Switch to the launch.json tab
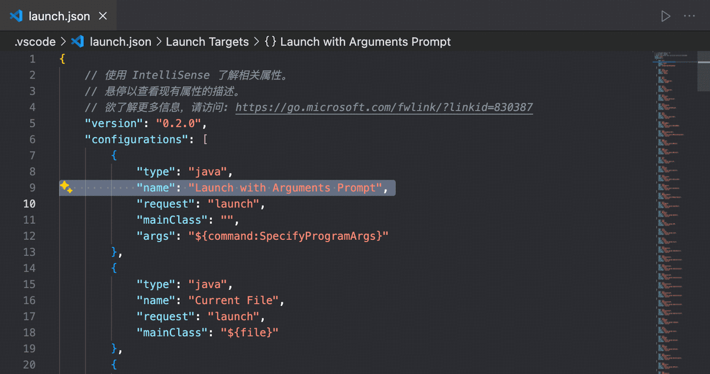710x374 pixels. [59, 16]
